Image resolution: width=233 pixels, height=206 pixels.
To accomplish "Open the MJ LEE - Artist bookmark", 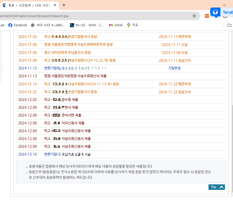I will (86, 25).
